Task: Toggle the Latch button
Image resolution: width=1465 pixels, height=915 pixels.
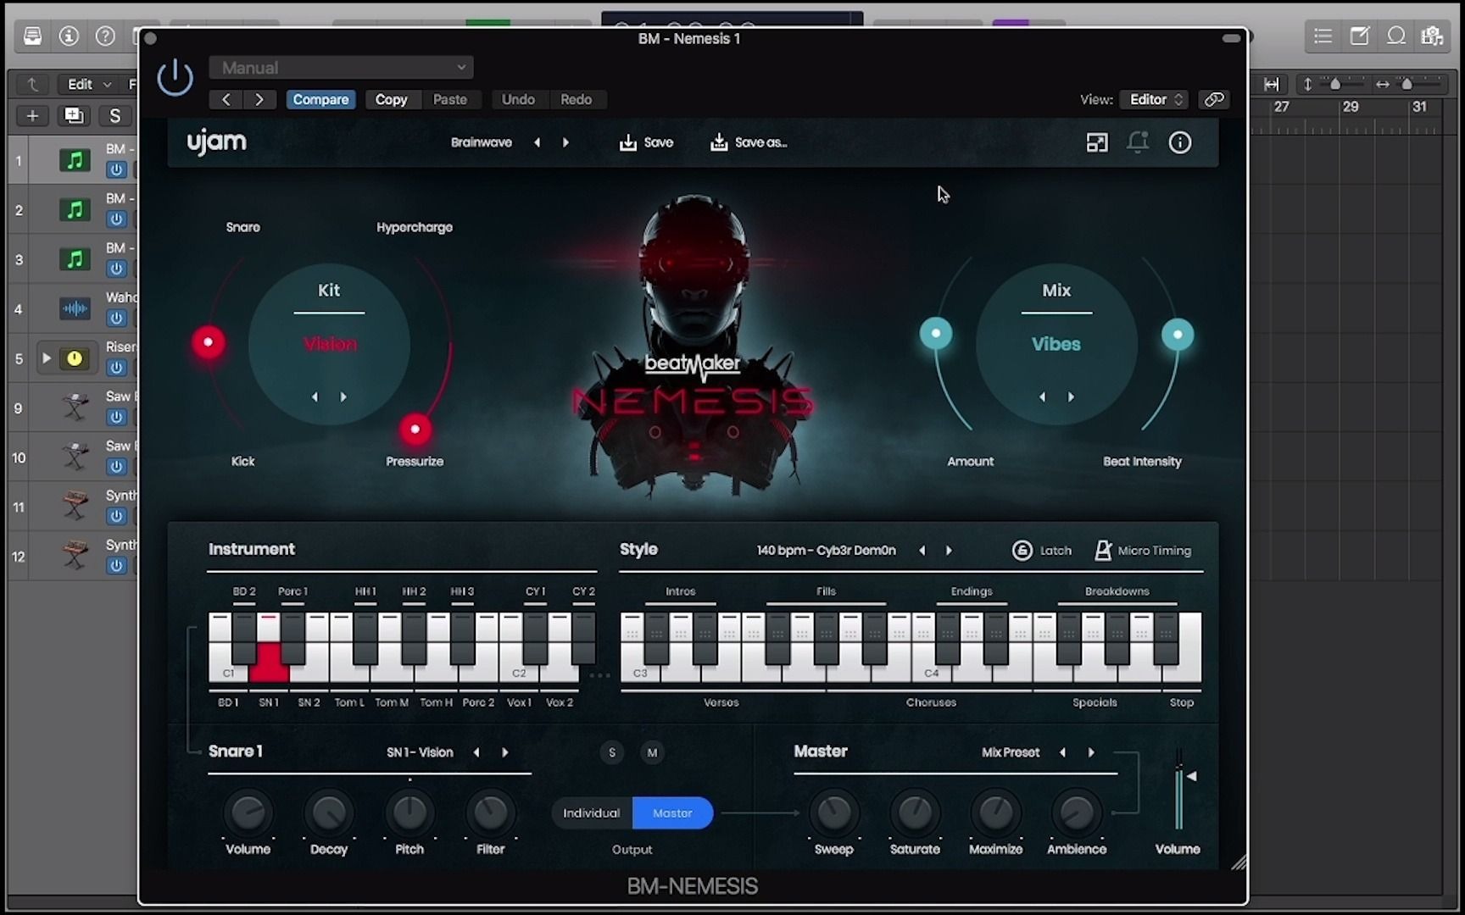Action: click(x=1042, y=551)
